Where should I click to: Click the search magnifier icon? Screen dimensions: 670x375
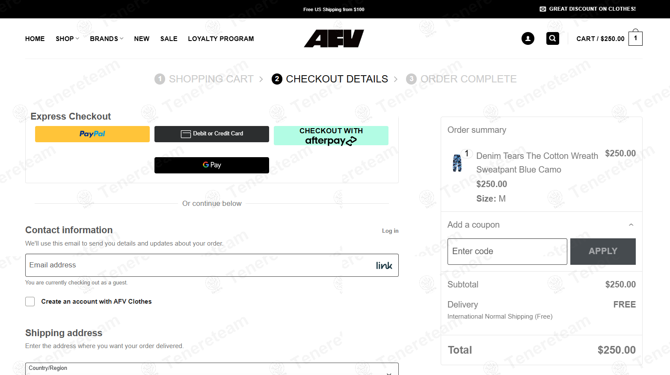552,38
